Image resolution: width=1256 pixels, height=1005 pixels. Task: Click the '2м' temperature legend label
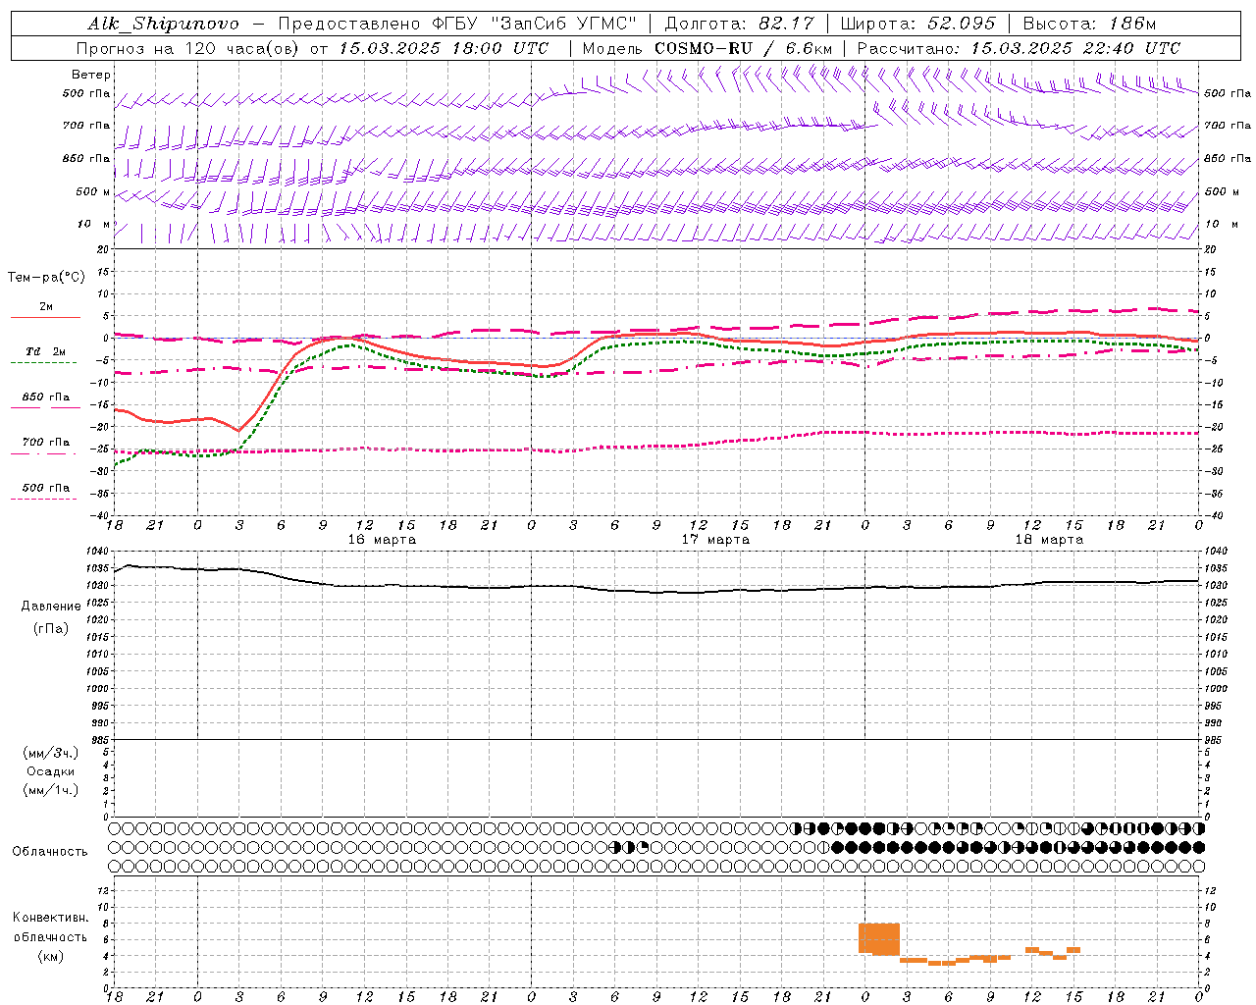[x=46, y=306]
